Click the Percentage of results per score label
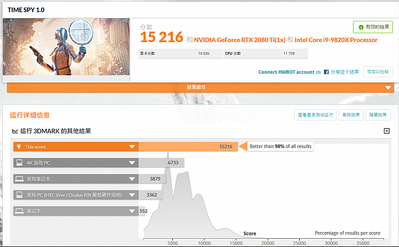 tap(347, 233)
